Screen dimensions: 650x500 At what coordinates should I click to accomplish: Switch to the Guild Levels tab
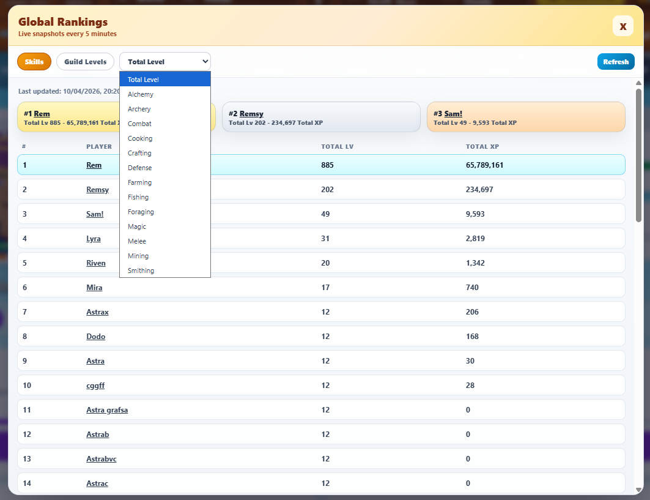click(85, 62)
